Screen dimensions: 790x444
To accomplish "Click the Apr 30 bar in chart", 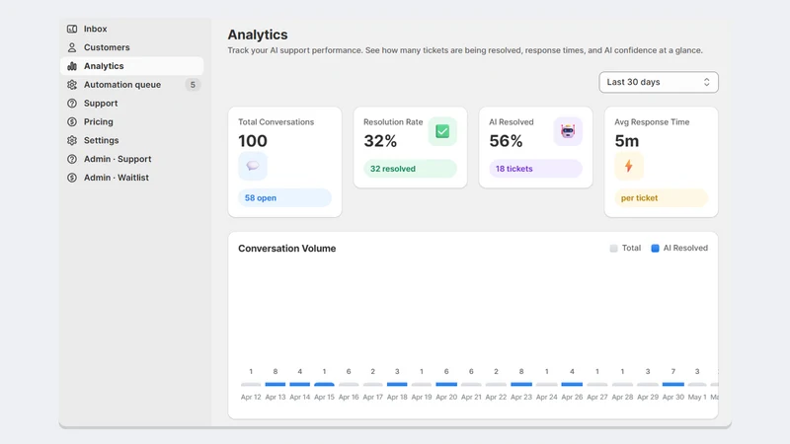I will tap(673, 384).
